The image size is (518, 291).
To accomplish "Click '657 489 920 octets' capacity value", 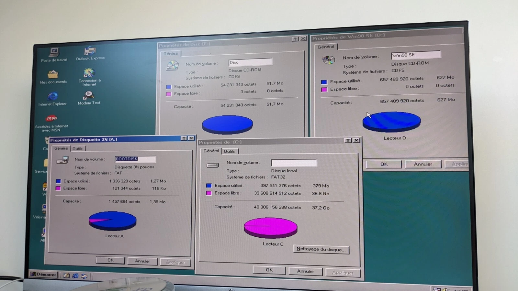I will (x=402, y=101).
